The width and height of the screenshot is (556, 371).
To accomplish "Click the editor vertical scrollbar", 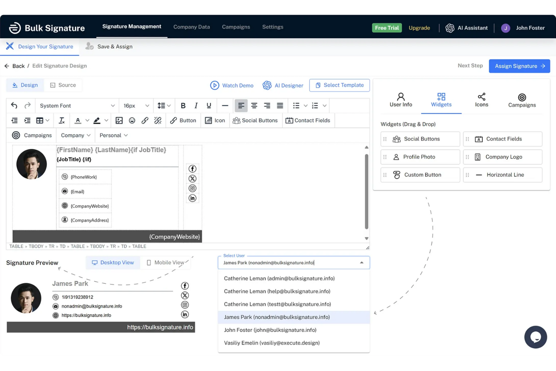I will (367, 191).
